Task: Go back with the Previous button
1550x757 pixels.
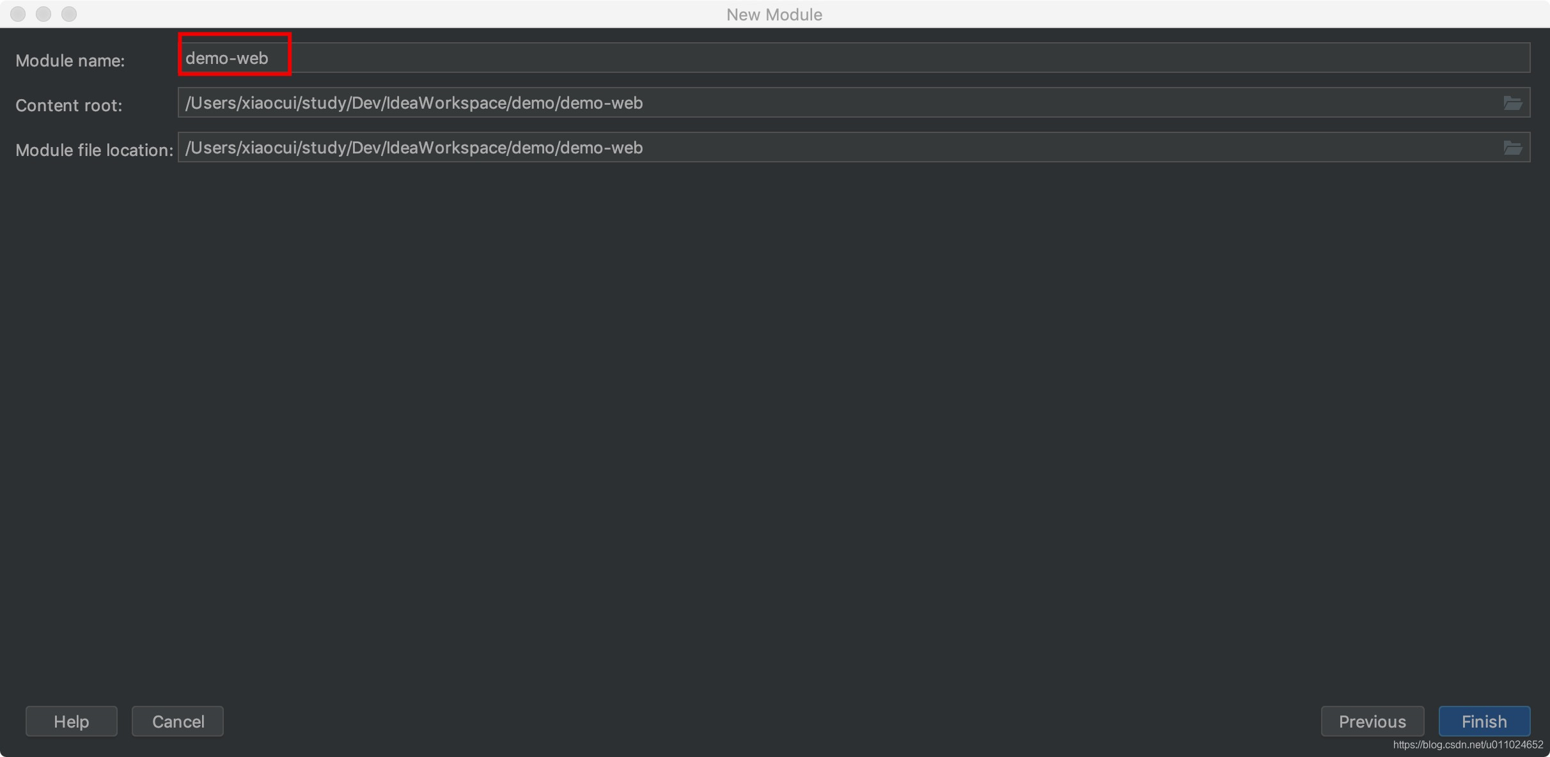Action: 1372,721
